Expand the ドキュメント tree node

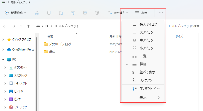click(x=5, y=83)
